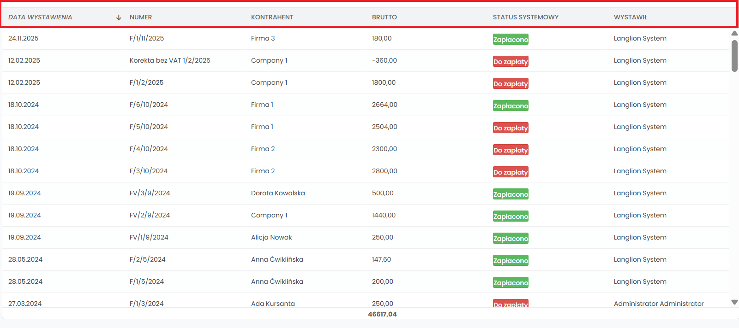Screen dimensions: 739x328
Task: Click Do zapłaty badge for invoice F/3/10/2024
Action: point(511,172)
